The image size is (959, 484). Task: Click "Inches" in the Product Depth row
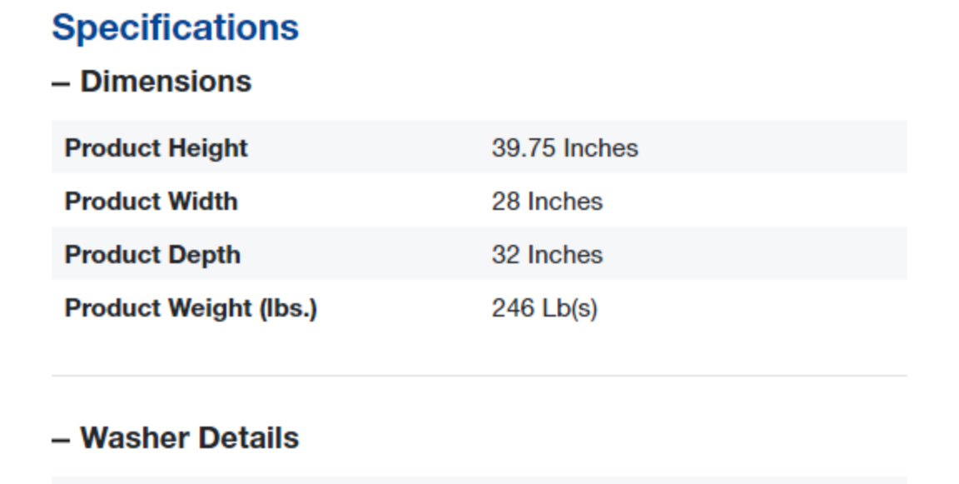(565, 255)
